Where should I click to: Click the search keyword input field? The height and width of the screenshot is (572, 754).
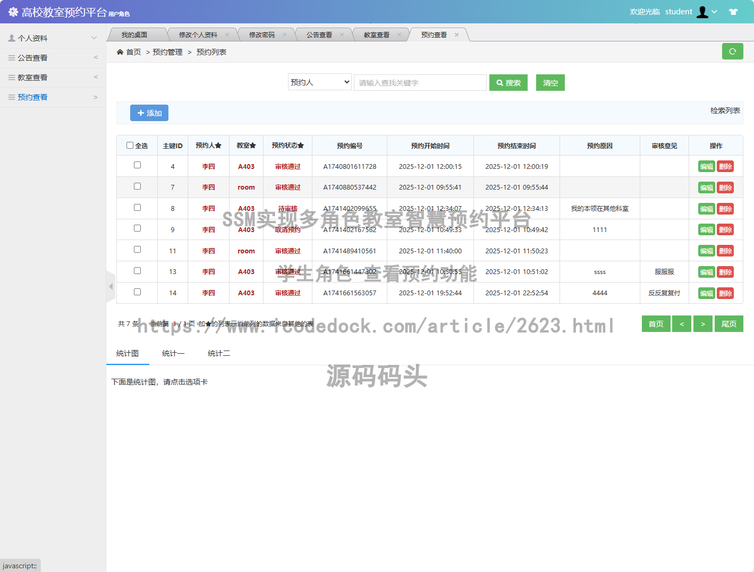(x=420, y=83)
